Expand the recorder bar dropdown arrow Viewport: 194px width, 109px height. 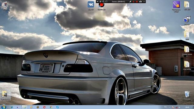click(98, 2)
